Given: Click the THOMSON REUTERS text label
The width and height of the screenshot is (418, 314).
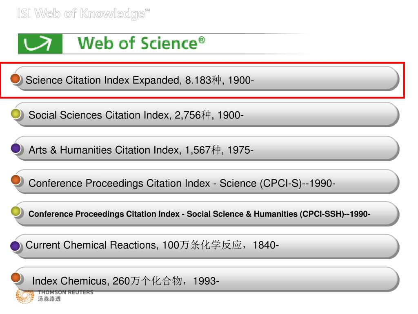Looking at the screenshot, I should coord(66,292).
